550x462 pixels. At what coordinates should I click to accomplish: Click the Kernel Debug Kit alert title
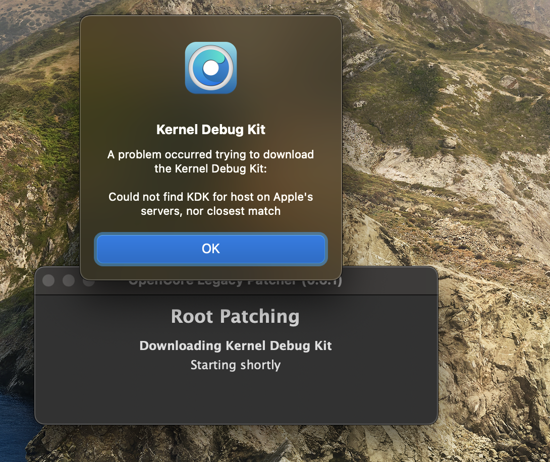(210, 130)
